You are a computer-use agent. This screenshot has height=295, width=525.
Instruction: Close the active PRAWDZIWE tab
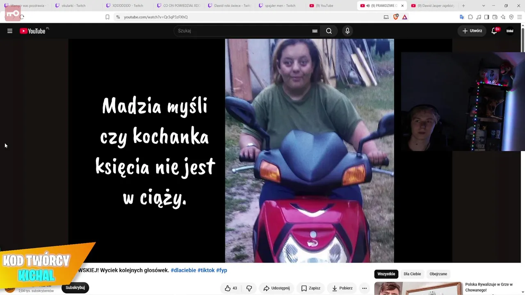[x=402, y=6]
